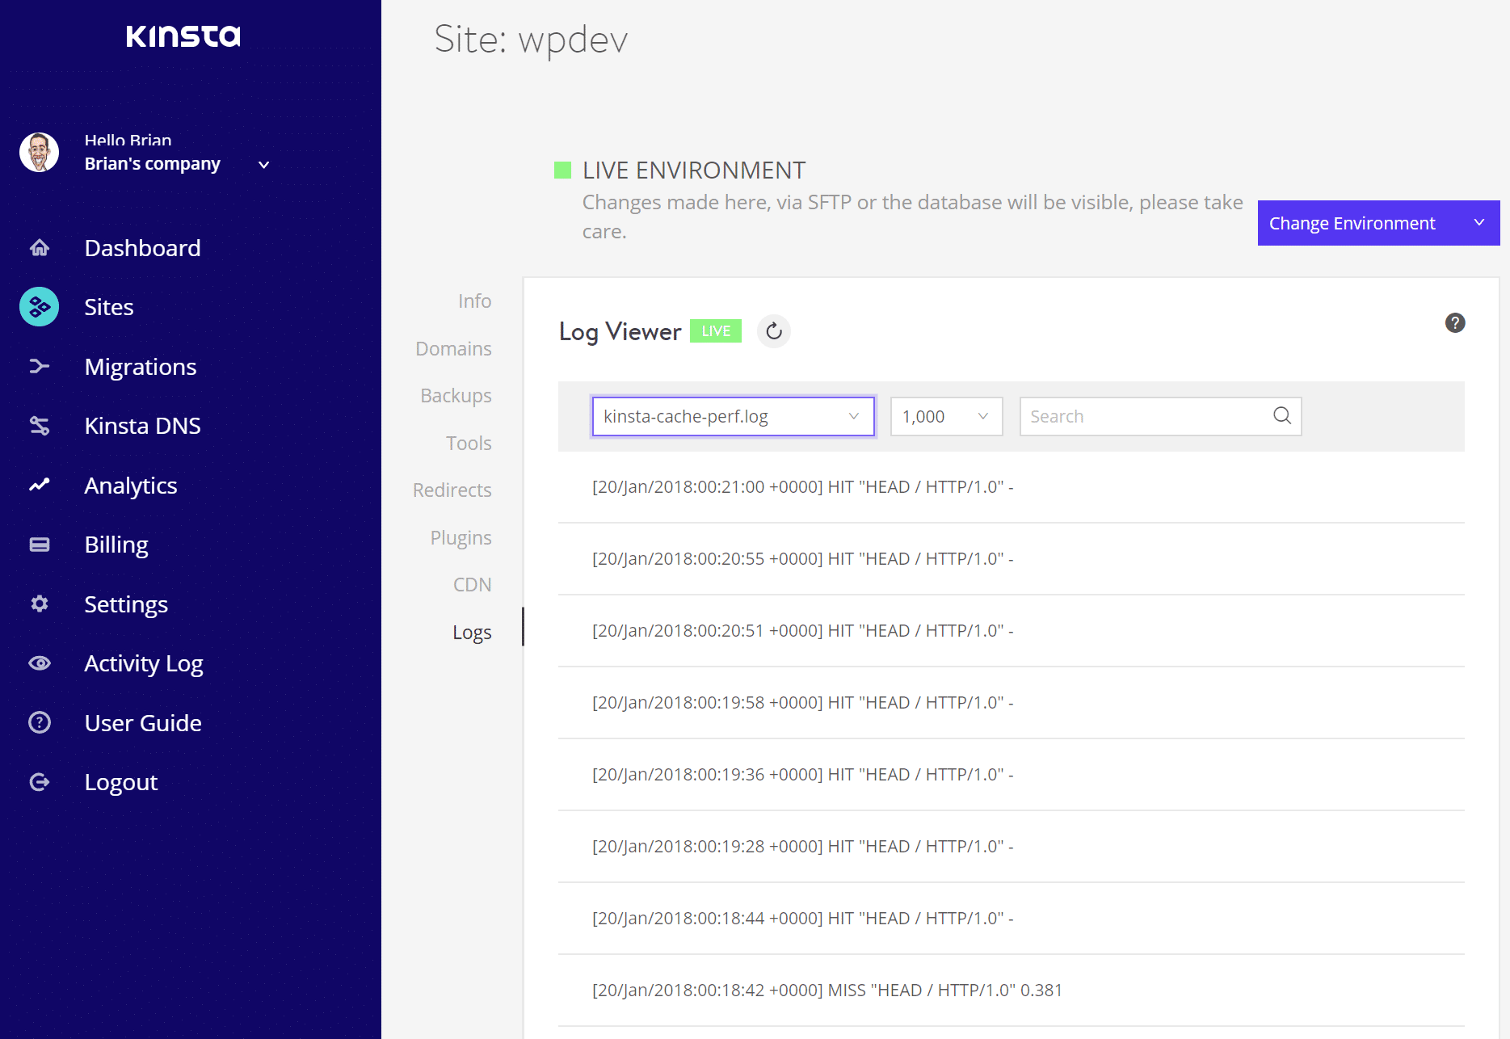The height and width of the screenshot is (1039, 1510).
Task: Click the Billing card icon
Action: coord(40,545)
